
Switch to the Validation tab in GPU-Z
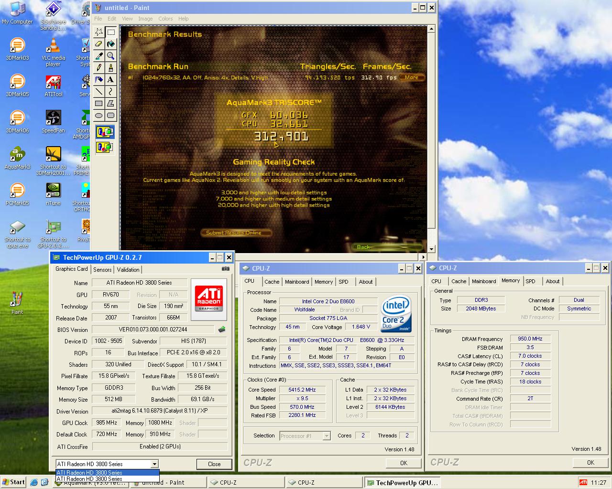coord(128,269)
